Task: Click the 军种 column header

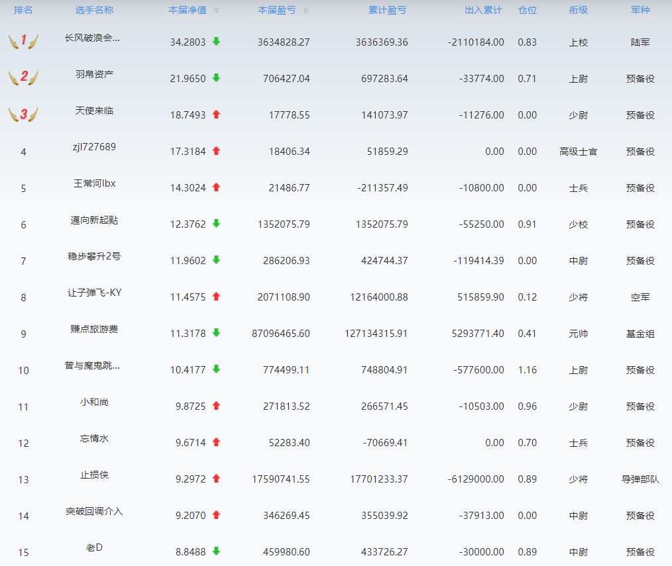Action: 640,11
